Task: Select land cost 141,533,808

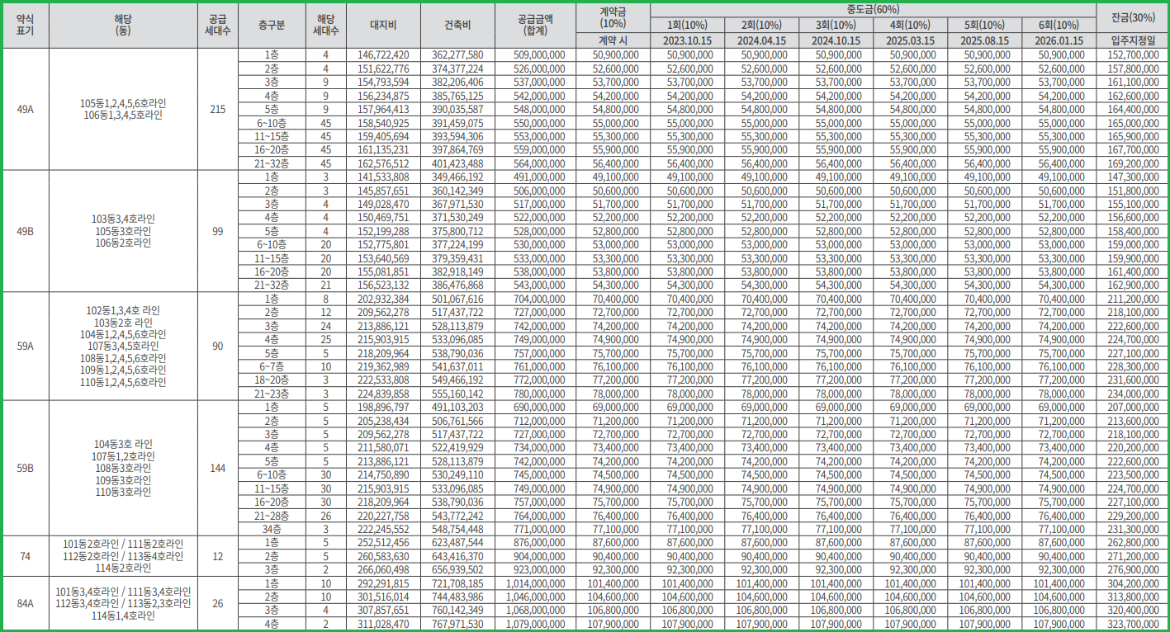Action: pos(383,177)
